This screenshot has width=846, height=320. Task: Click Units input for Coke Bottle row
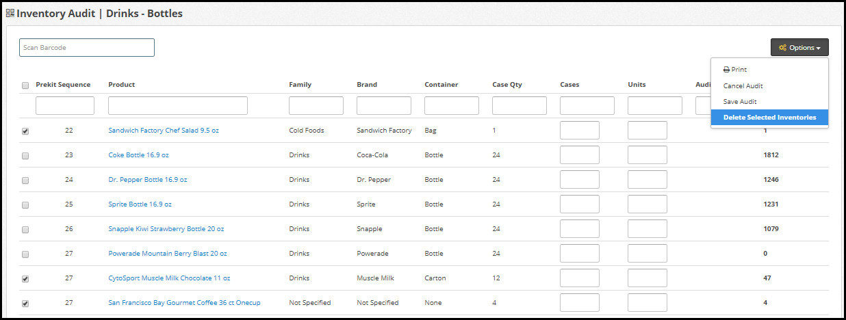[x=648, y=155]
